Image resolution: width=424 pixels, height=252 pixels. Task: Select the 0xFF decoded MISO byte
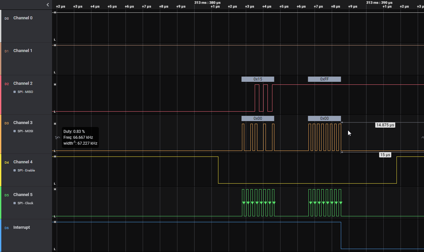point(325,79)
